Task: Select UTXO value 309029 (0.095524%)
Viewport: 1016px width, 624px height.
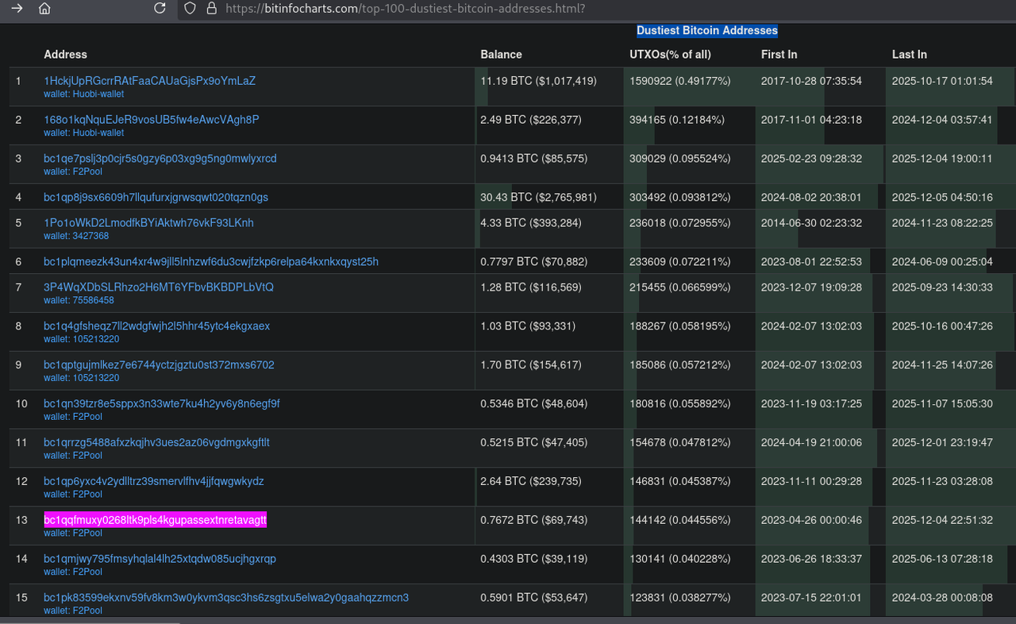Action: pyautogui.click(x=680, y=159)
